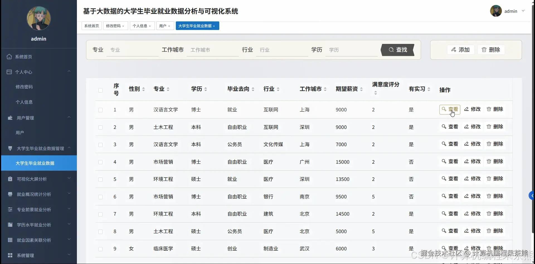Tick the checkbox for row 3
535x264 pixels.
pos(101,145)
